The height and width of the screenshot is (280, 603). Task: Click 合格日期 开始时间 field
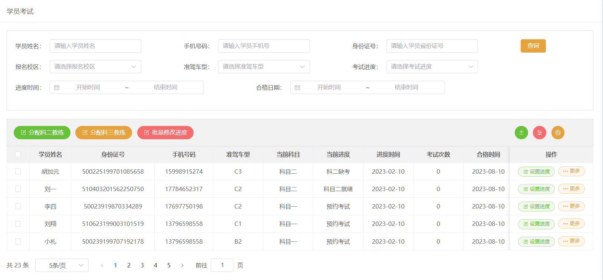pos(329,87)
